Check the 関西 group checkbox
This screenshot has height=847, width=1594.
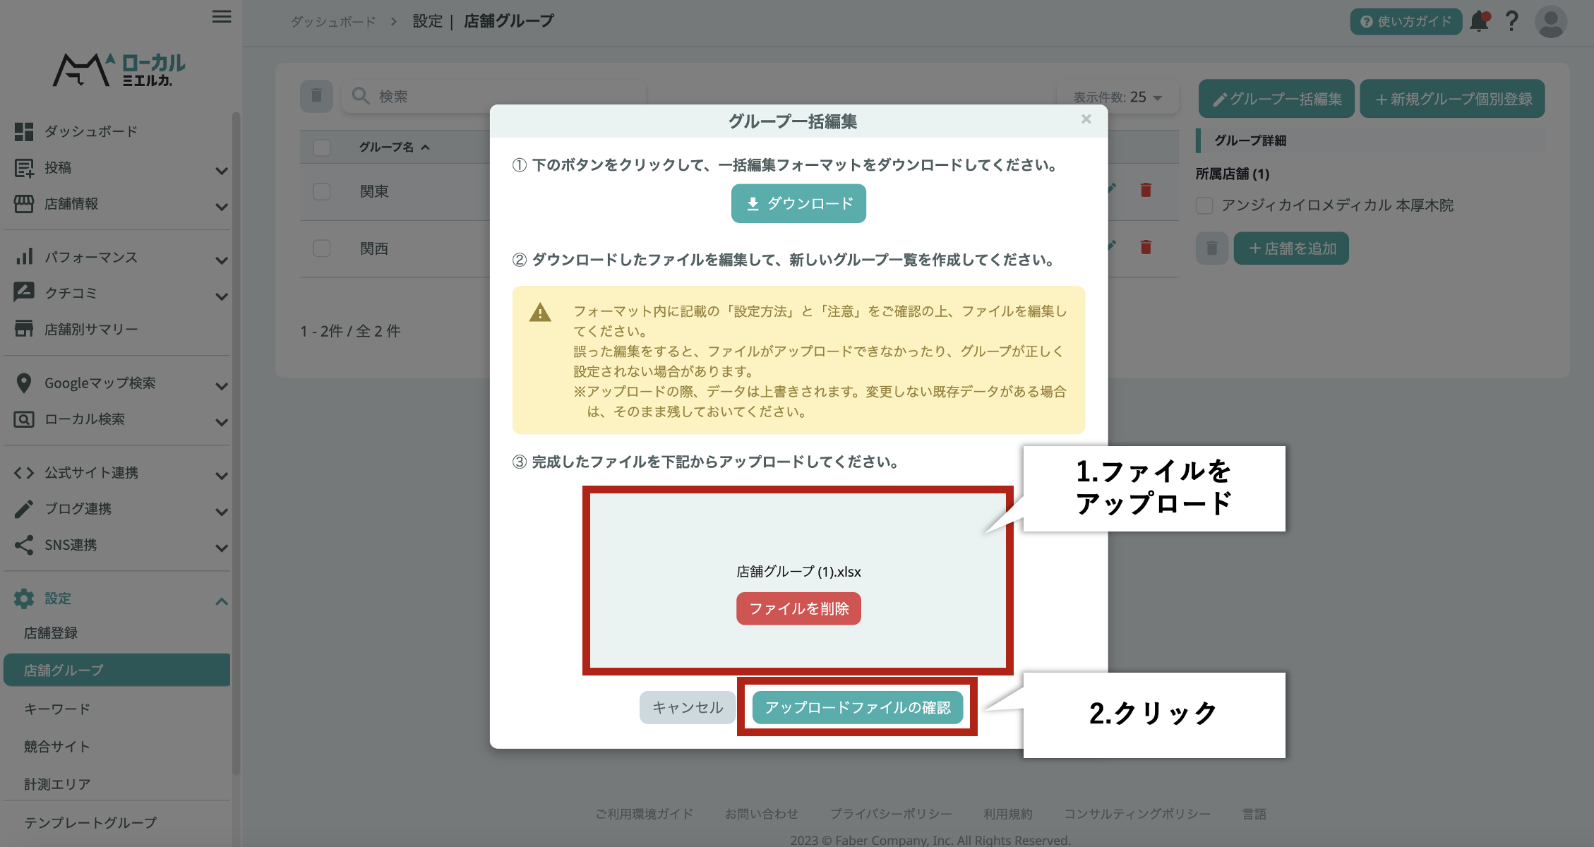(322, 248)
